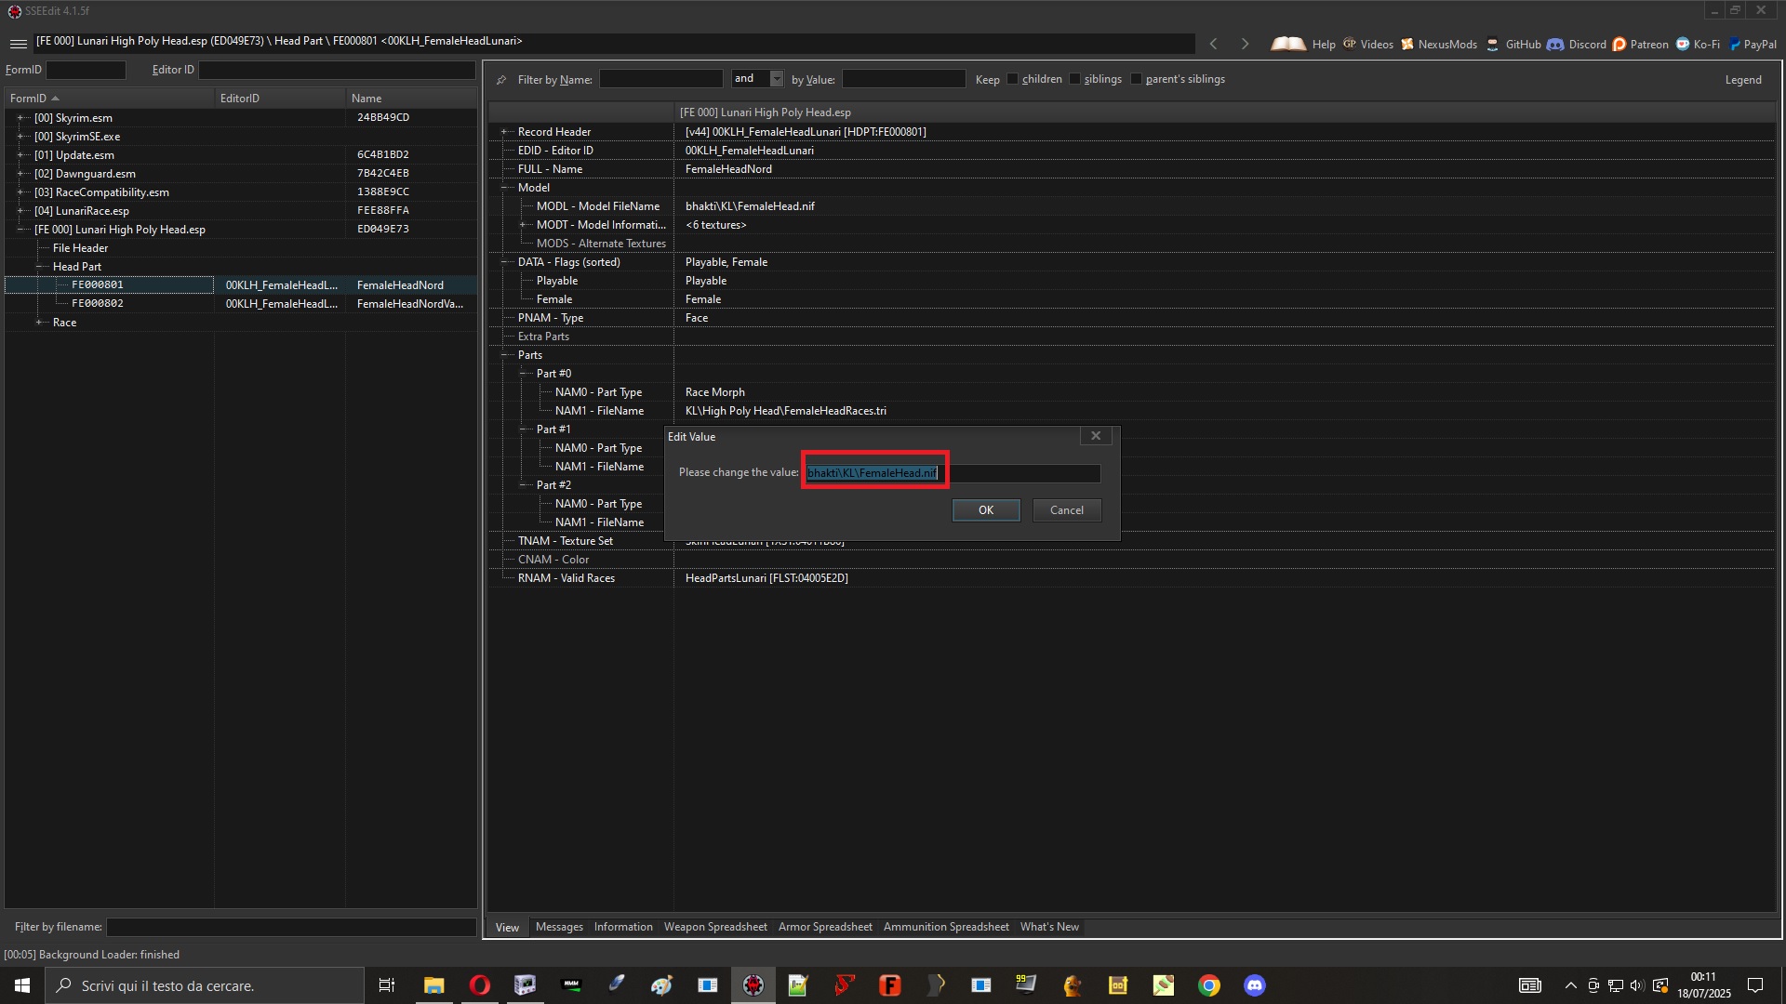Click the value text field in dialog

[x=953, y=473]
